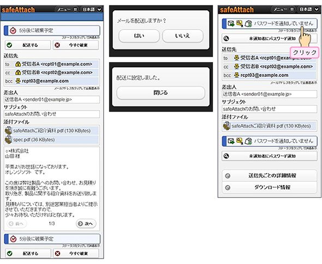Click the clock icon in bottom 5分後に破棄予定 status
Screen dimensions: 322x264
click(x=13, y=239)
